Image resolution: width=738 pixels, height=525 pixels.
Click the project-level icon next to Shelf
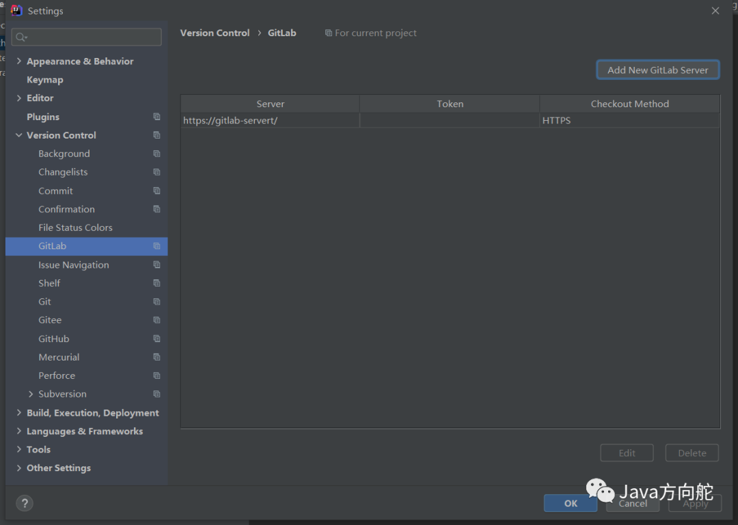(156, 283)
